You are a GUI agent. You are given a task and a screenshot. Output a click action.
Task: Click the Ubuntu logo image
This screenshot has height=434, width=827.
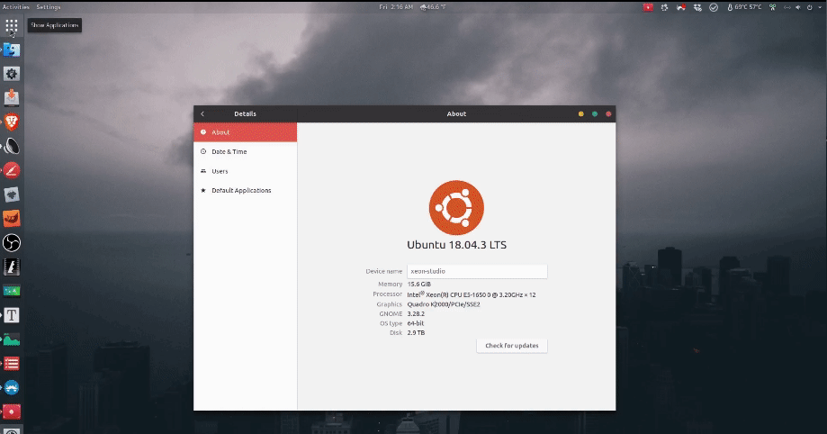456,207
